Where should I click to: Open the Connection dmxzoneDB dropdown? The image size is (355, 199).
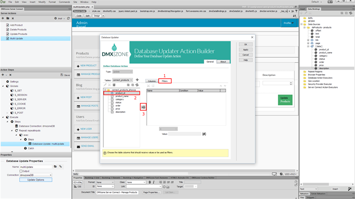point(35,175)
